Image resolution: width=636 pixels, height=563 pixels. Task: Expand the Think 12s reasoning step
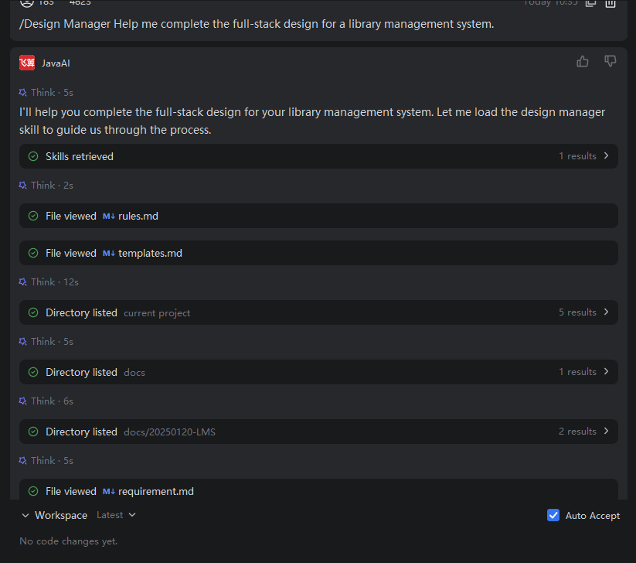click(49, 282)
